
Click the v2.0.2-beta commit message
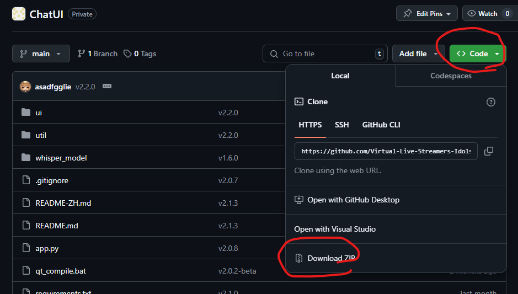[237, 271]
